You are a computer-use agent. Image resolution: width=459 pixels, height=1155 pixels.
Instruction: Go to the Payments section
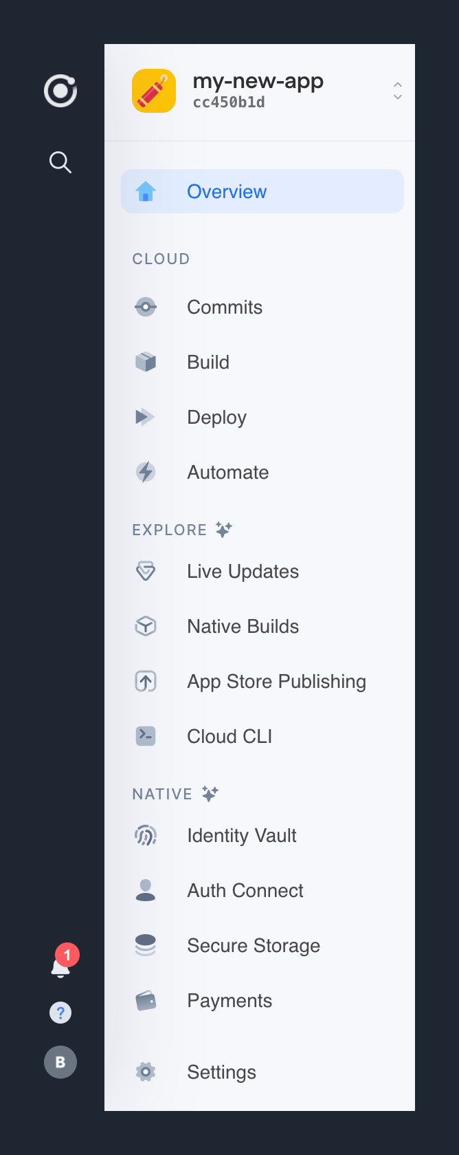click(x=229, y=1000)
